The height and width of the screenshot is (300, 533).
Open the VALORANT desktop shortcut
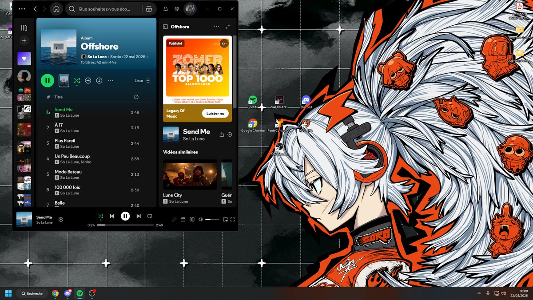click(279, 103)
